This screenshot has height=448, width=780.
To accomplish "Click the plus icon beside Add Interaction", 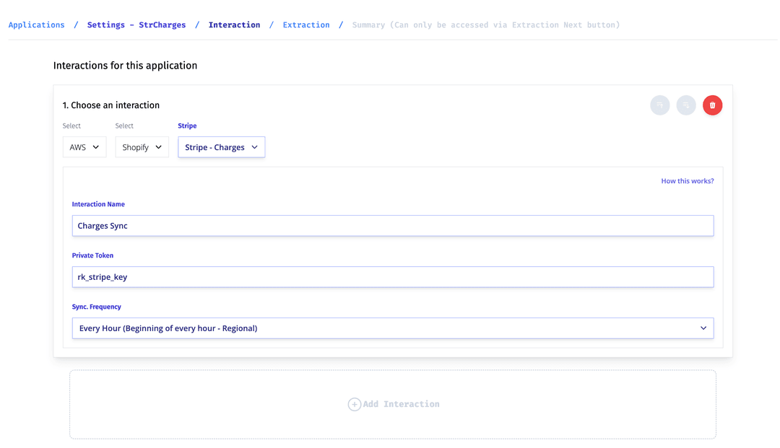I will tap(354, 404).
